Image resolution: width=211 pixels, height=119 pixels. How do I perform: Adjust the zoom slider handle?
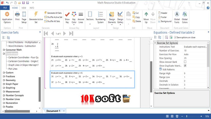tap(187, 116)
